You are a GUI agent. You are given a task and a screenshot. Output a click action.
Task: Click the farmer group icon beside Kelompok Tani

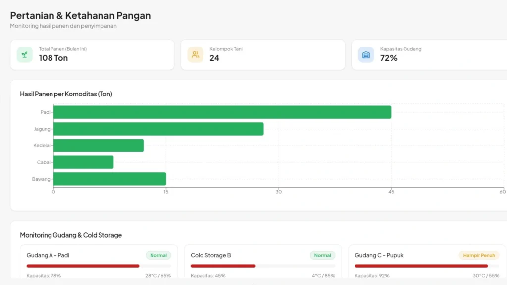(195, 54)
